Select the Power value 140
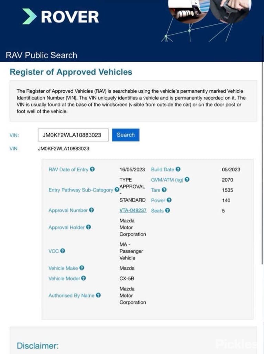264x354 pixels. click(226, 200)
